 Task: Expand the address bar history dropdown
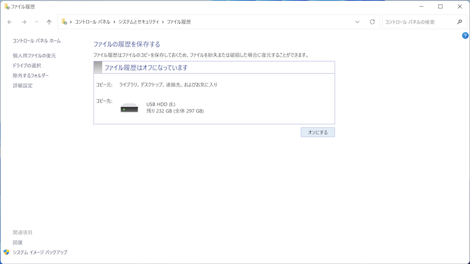coord(357,22)
